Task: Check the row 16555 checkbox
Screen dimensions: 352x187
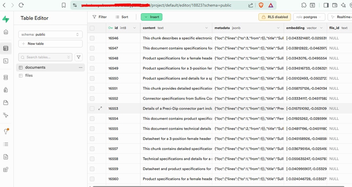Action: tap(92, 129)
